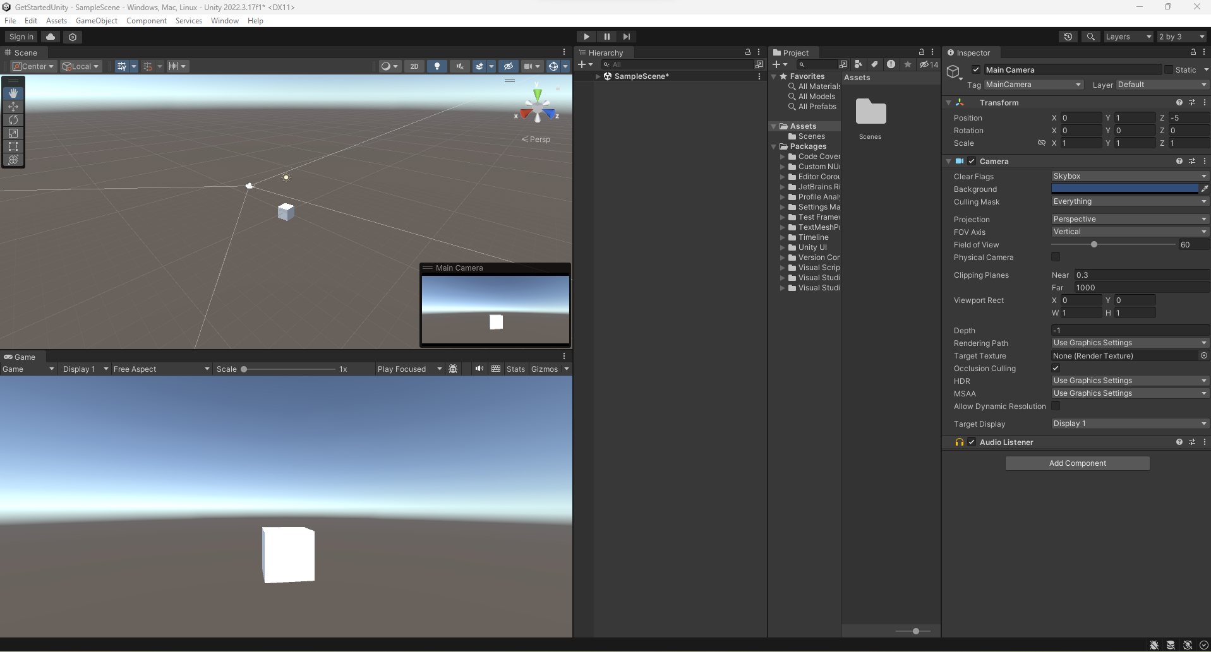Viewport: 1211px width, 652px height.
Task: Click the Game view bug icon
Action: coord(453,369)
